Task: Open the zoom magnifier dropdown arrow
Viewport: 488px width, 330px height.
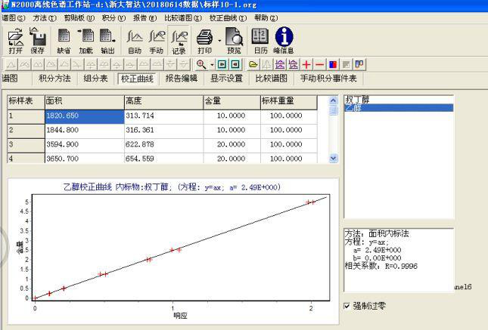Action: pyautogui.click(x=213, y=65)
